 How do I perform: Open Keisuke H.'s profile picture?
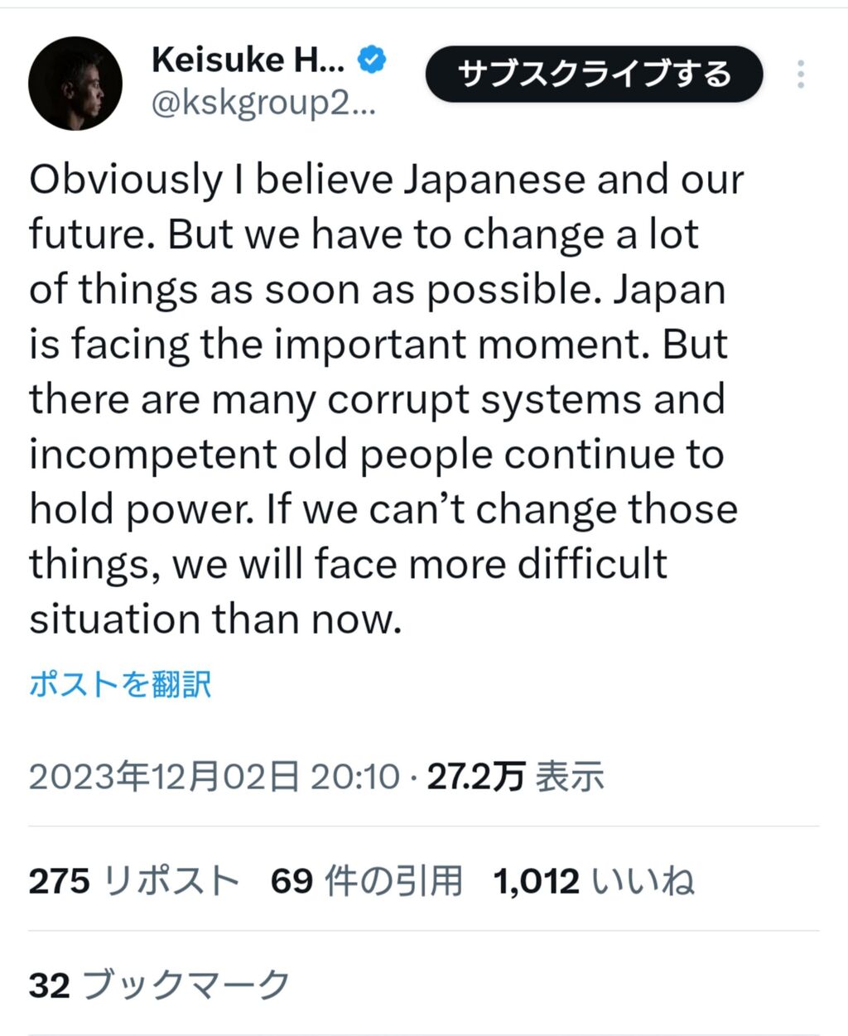coord(75,84)
